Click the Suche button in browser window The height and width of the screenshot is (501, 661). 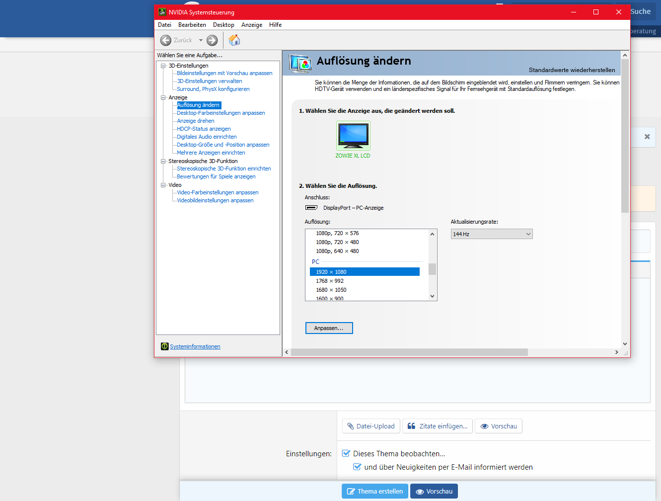(x=640, y=11)
